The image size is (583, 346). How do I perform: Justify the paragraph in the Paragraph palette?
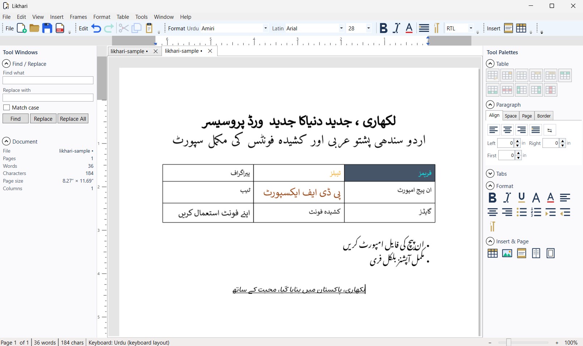coord(536,130)
